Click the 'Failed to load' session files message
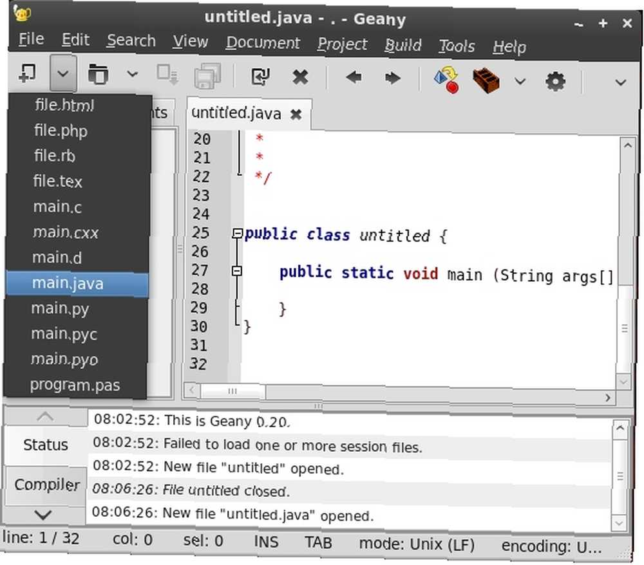The height and width of the screenshot is (565, 644). coord(258,445)
